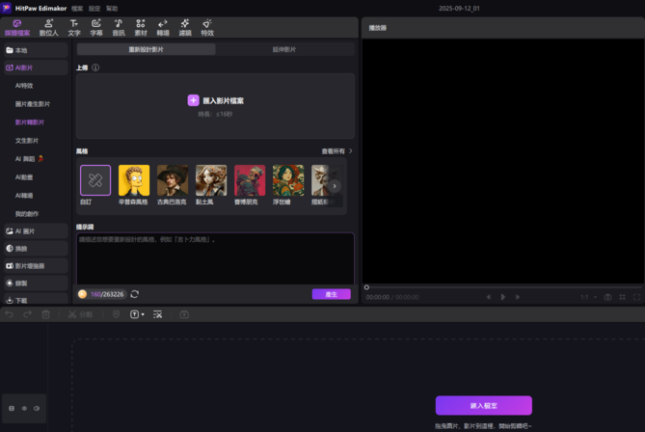This screenshot has width=645, height=432.
Task: Open the text tool dropdown in timeline toolbar
Action: click(143, 314)
